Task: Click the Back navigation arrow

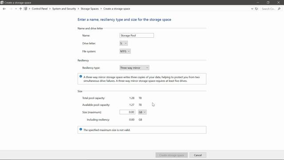Action: [x=4, y=9]
